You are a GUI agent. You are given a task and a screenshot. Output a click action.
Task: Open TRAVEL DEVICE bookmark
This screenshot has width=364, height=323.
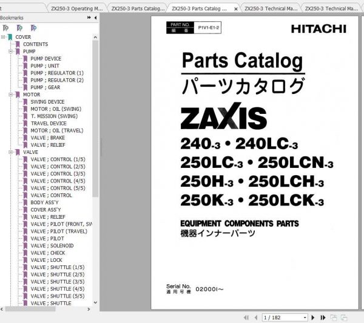[49, 124]
